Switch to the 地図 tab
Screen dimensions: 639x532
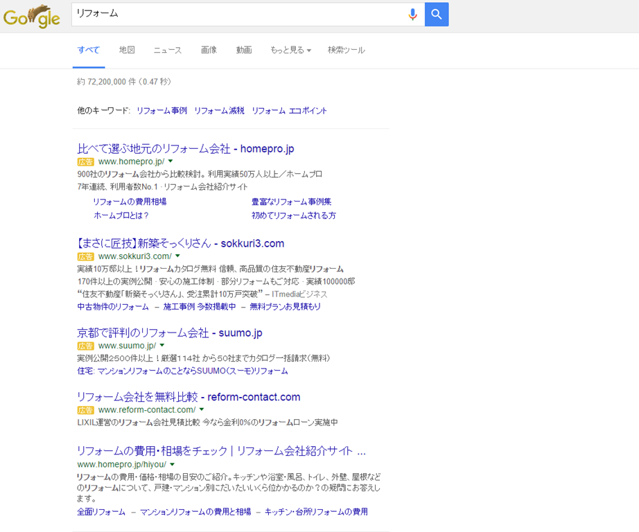point(127,50)
